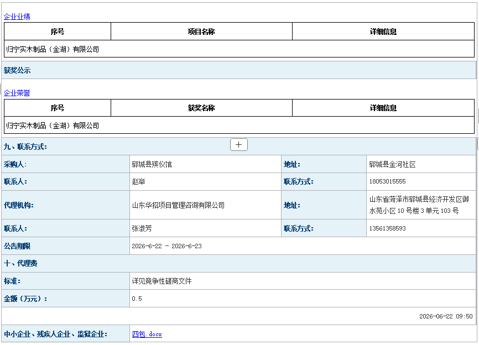Screen dimensions: 479x345
Task: Open the 企业业绩 link
Action: tap(17, 17)
